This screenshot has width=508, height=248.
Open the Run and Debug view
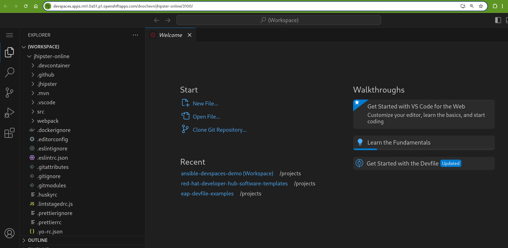[10, 113]
